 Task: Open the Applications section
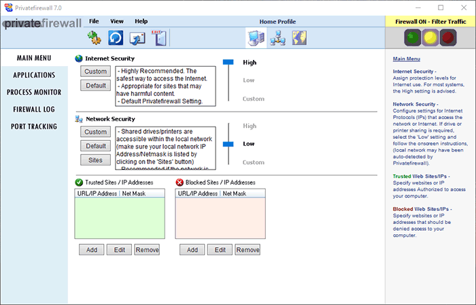point(34,75)
